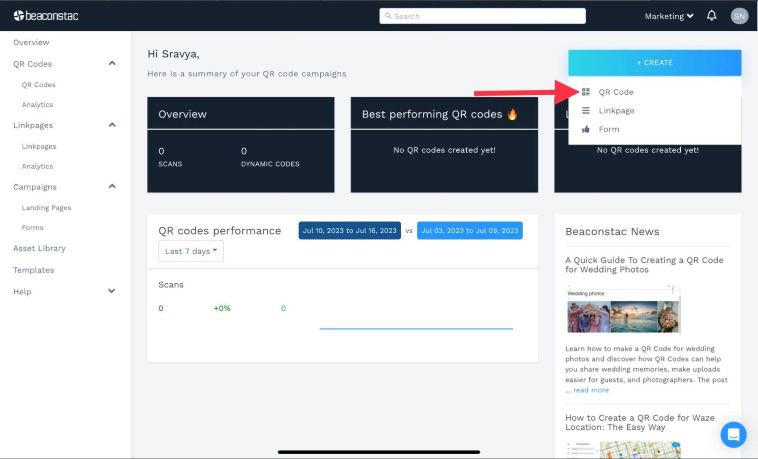This screenshot has height=459, width=758.
Task: Click the Wedding photos article thumbnail
Action: pyautogui.click(x=623, y=311)
